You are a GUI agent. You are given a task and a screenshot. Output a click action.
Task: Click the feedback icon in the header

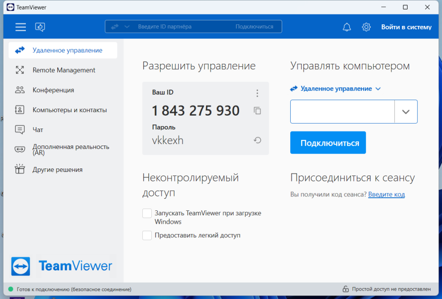click(40, 27)
